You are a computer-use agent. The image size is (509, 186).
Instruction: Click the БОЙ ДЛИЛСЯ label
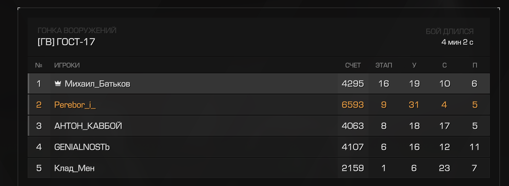[x=450, y=32]
